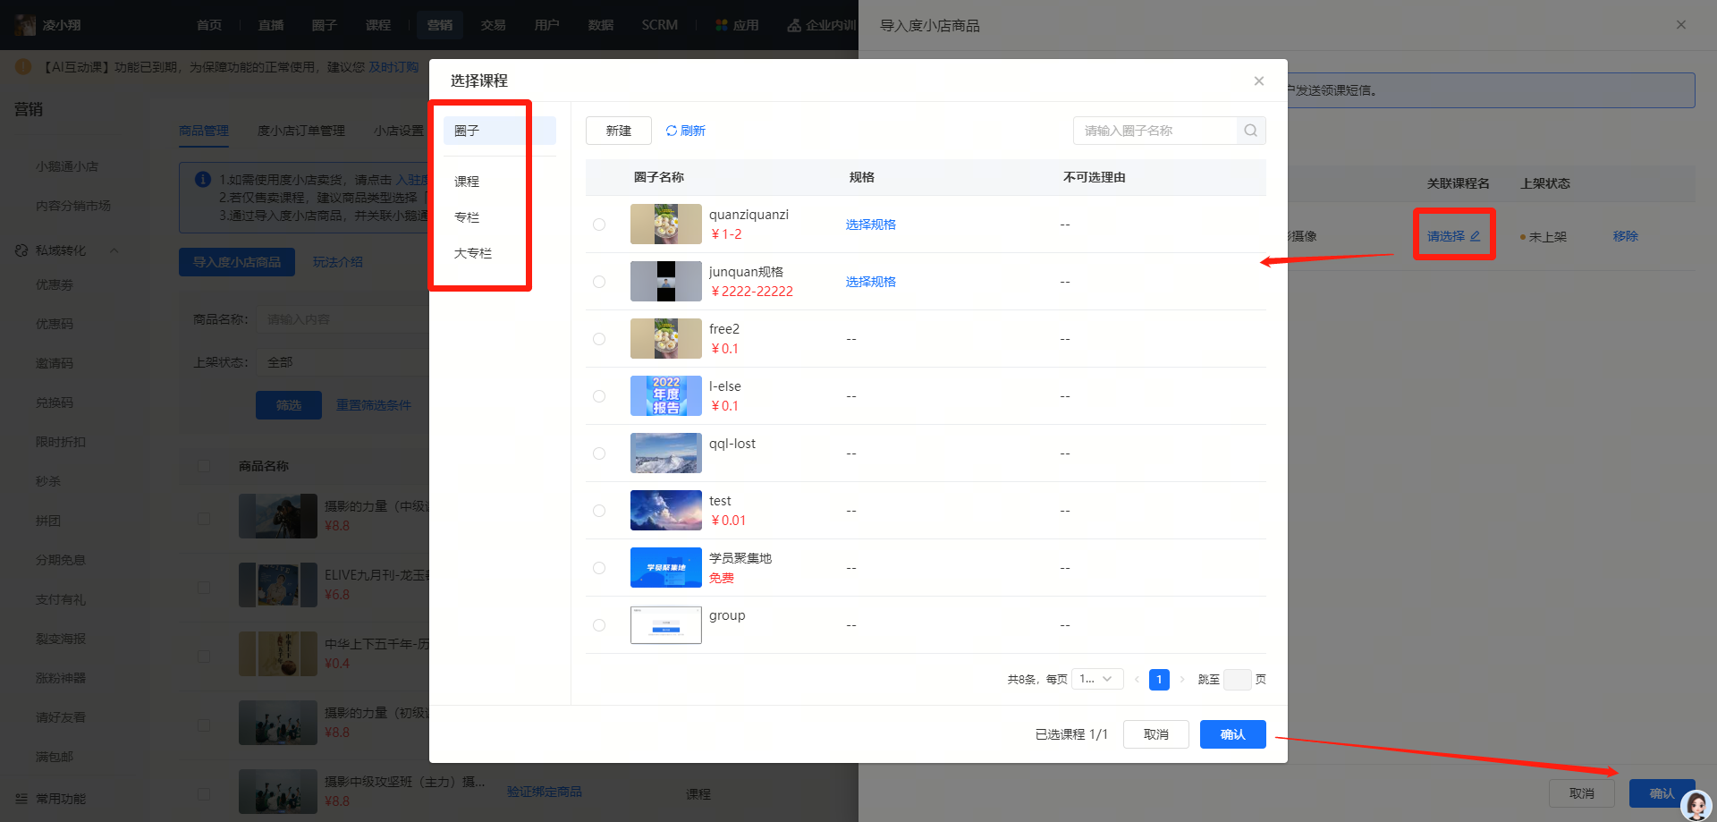The width and height of the screenshot is (1717, 822).
Task: Click 重置筛选条件 link
Action: (x=374, y=405)
